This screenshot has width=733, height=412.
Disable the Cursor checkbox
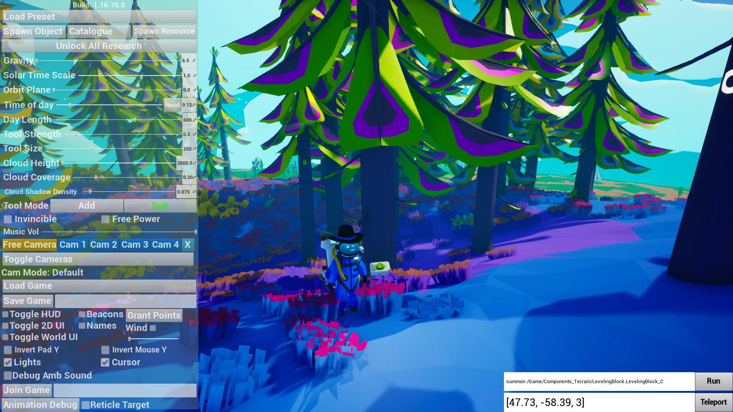[x=105, y=363]
